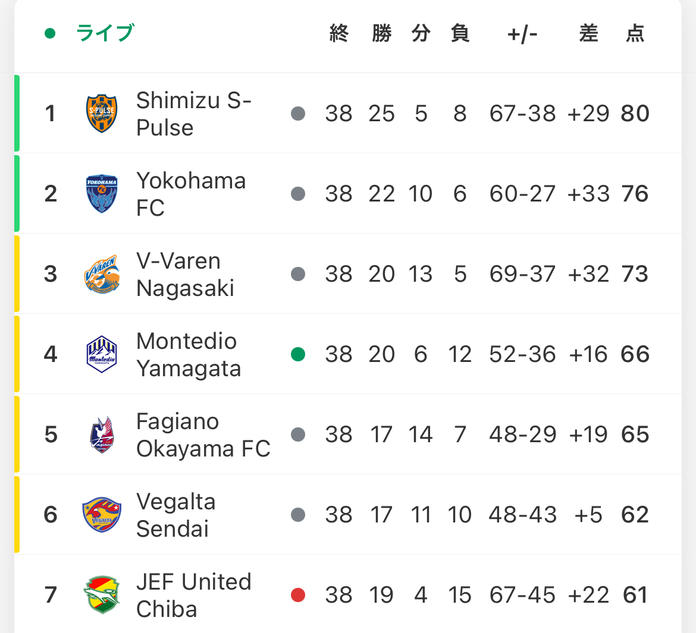
Task: Open the V-Varen Nagasaki team name
Action: (185, 274)
